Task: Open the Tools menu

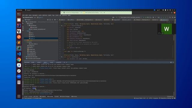Action: (57, 15)
